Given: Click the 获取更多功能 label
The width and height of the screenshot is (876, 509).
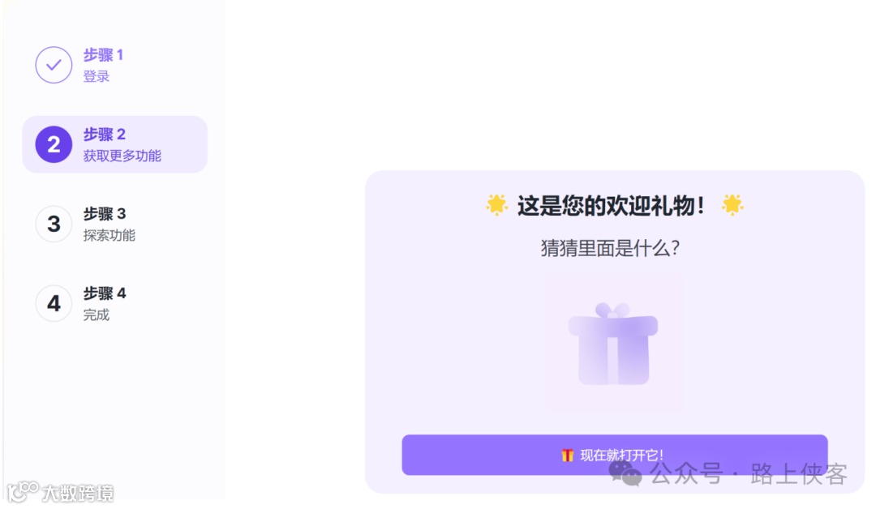Looking at the screenshot, I should [122, 156].
